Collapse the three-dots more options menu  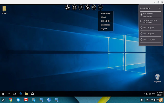(100, 7)
